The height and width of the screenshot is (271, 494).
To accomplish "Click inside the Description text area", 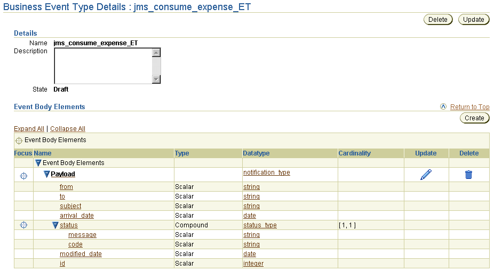I will point(103,65).
